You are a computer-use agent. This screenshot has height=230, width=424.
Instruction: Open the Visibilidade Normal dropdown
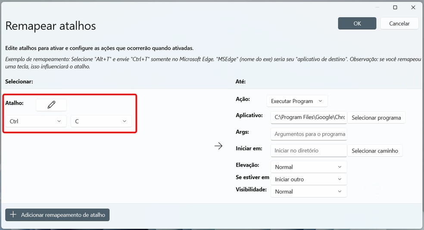(x=309, y=192)
